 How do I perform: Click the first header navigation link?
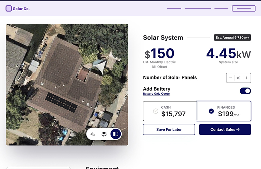(x=174, y=8)
